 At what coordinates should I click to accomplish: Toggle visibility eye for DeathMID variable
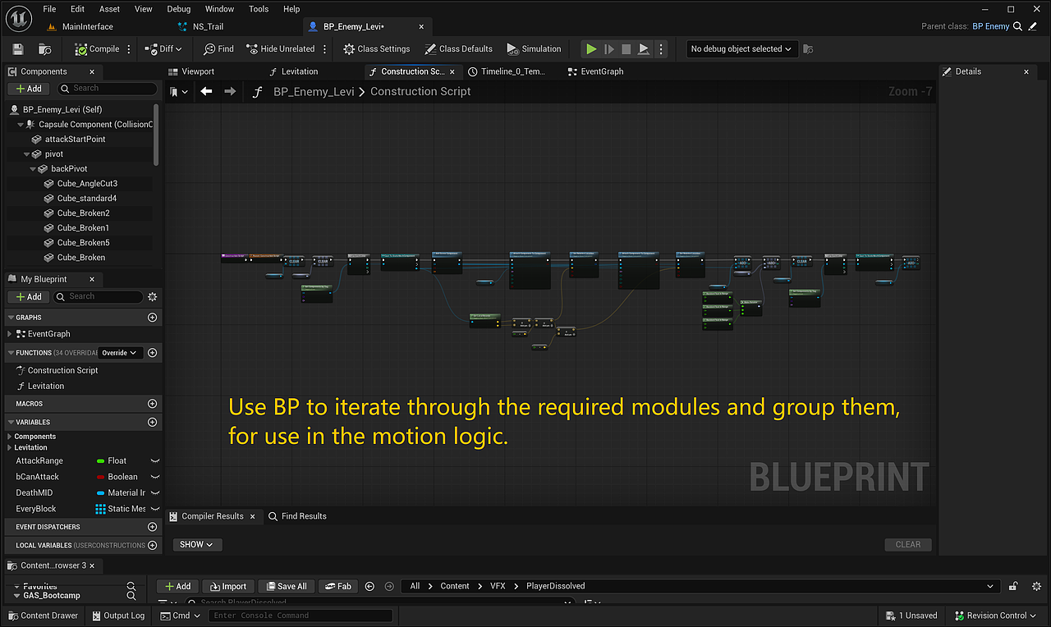click(154, 493)
